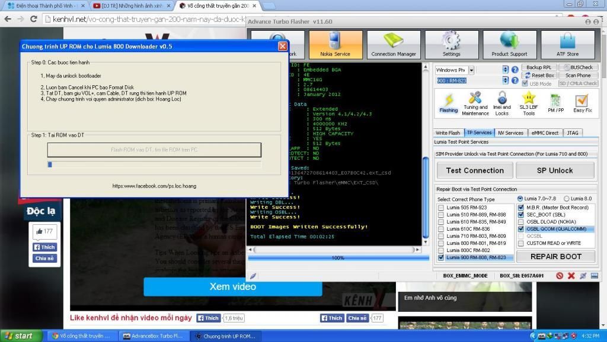Click the SP Unlock button
607x342 pixels.
(555, 170)
